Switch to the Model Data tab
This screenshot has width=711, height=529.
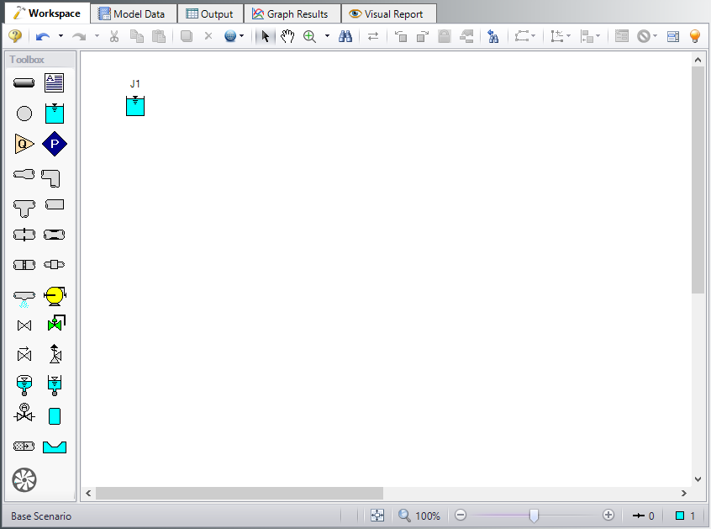coord(133,13)
